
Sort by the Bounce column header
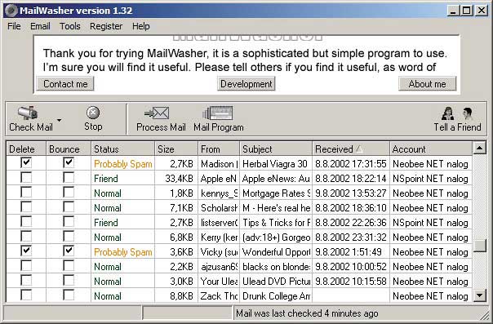point(69,149)
